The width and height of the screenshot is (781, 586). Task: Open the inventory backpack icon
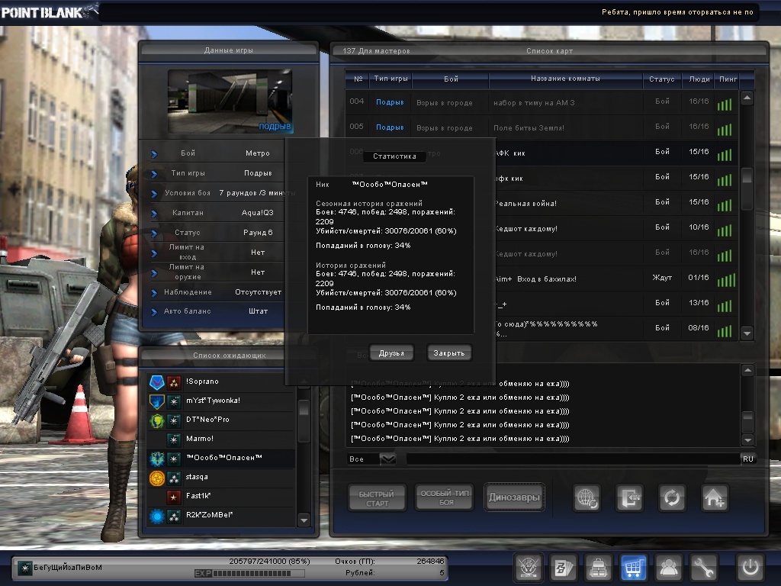[x=598, y=567]
